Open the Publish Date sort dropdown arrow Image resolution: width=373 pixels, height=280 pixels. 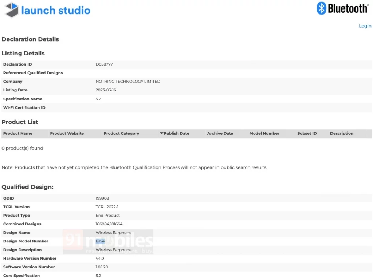pyautogui.click(x=162, y=133)
